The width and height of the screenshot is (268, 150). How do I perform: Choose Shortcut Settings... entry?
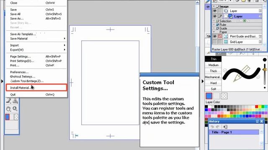point(36,77)
